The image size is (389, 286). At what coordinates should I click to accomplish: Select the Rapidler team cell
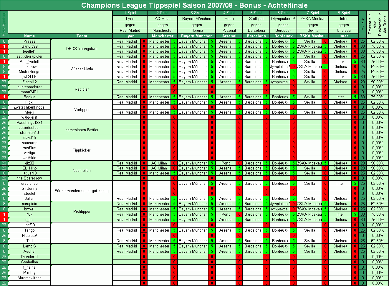82,89
